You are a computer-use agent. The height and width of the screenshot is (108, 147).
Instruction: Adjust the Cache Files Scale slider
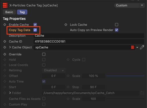coord(125,99)
